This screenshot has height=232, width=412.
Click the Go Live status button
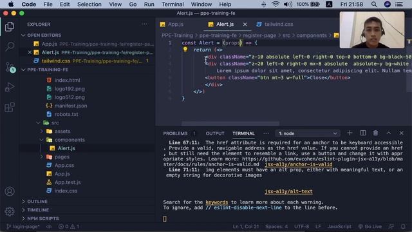370,226
